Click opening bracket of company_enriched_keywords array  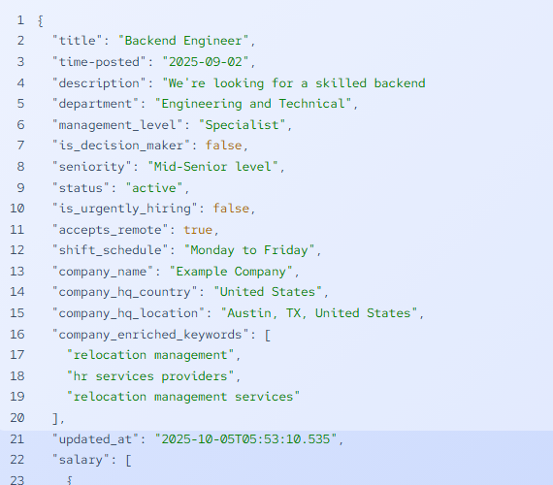coord(268,335)
